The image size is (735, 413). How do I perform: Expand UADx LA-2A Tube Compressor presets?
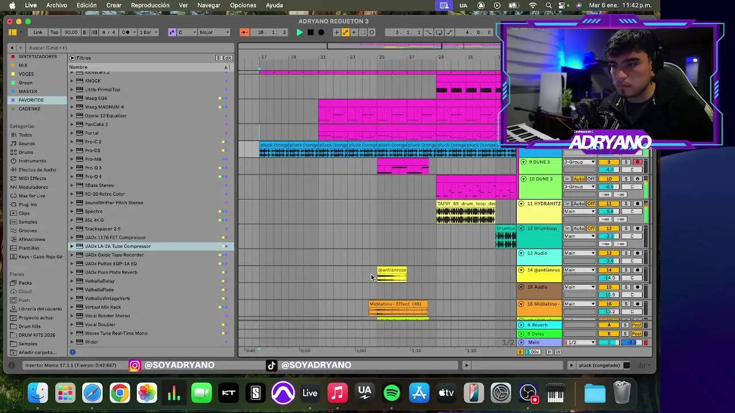click(72, 246)
